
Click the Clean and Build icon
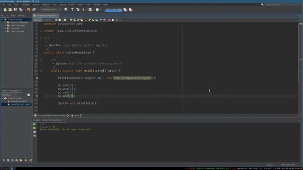tap(78, 9)
